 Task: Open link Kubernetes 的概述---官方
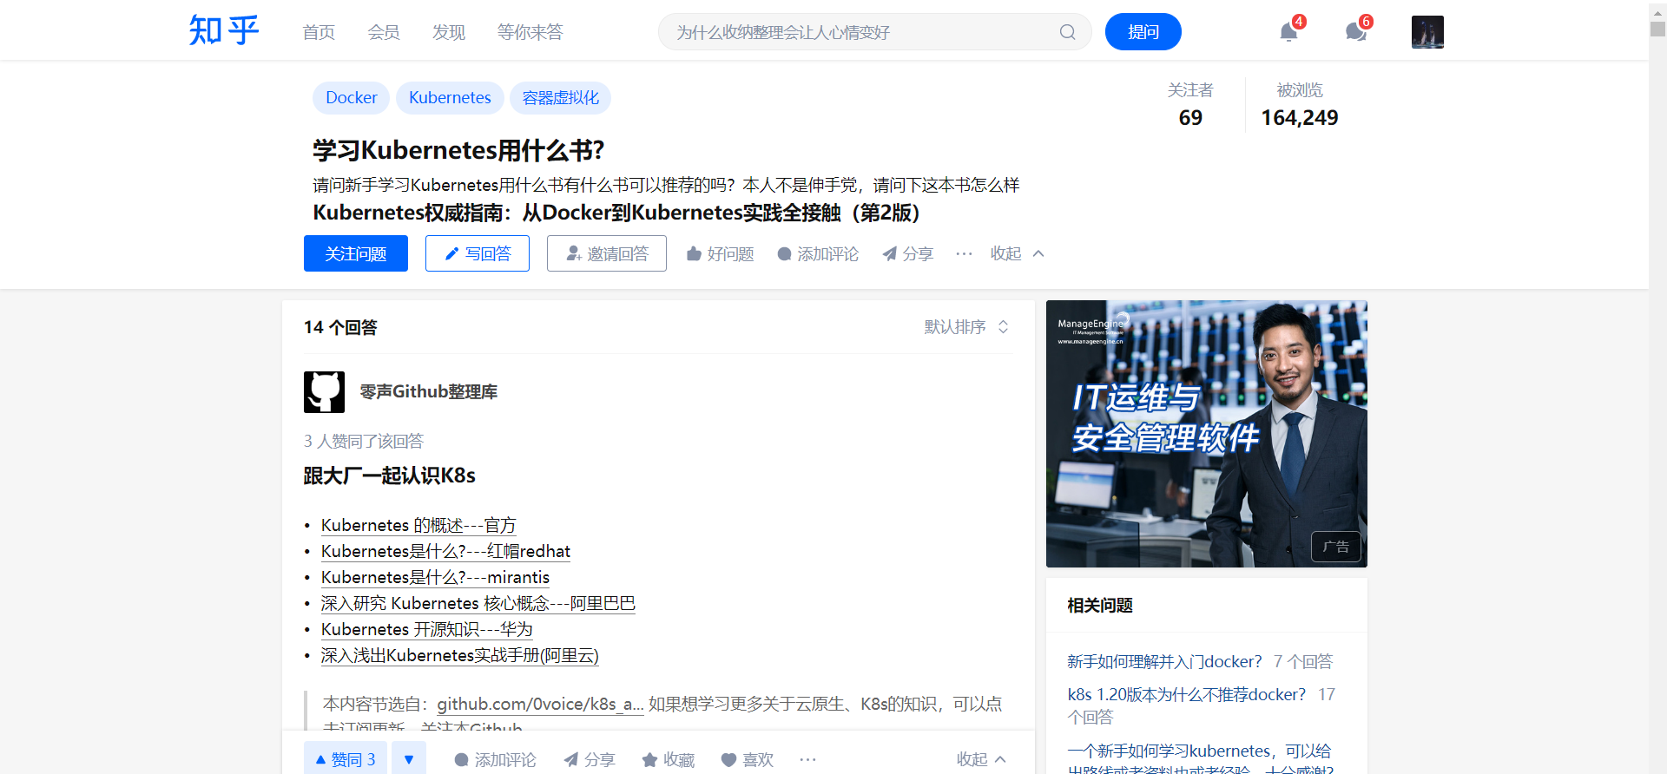coord(418,526)
